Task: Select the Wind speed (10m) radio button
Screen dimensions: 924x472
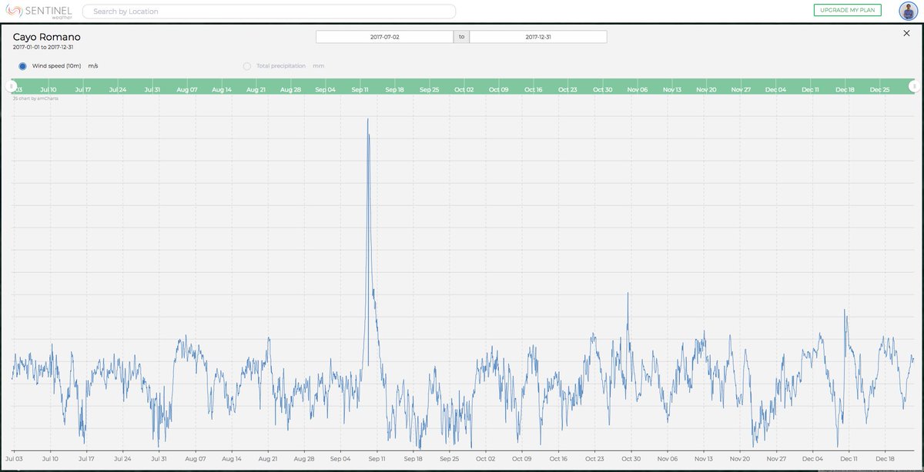Action: (x=22, y=66)
